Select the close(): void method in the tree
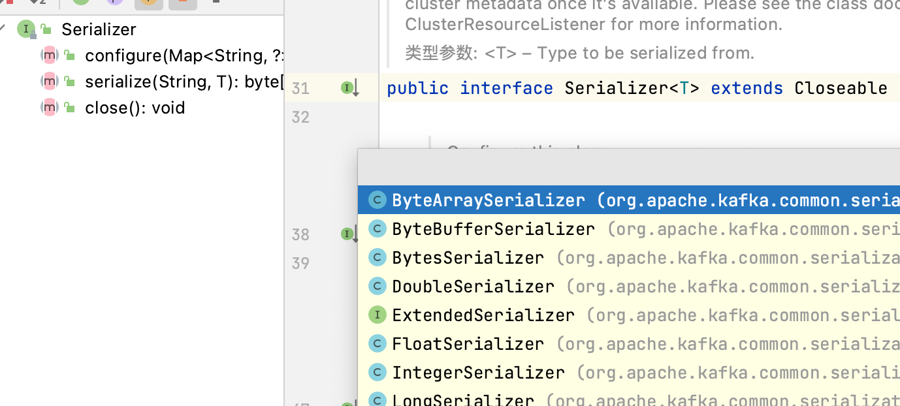This screenshot has height=406, width=900. 135,108
